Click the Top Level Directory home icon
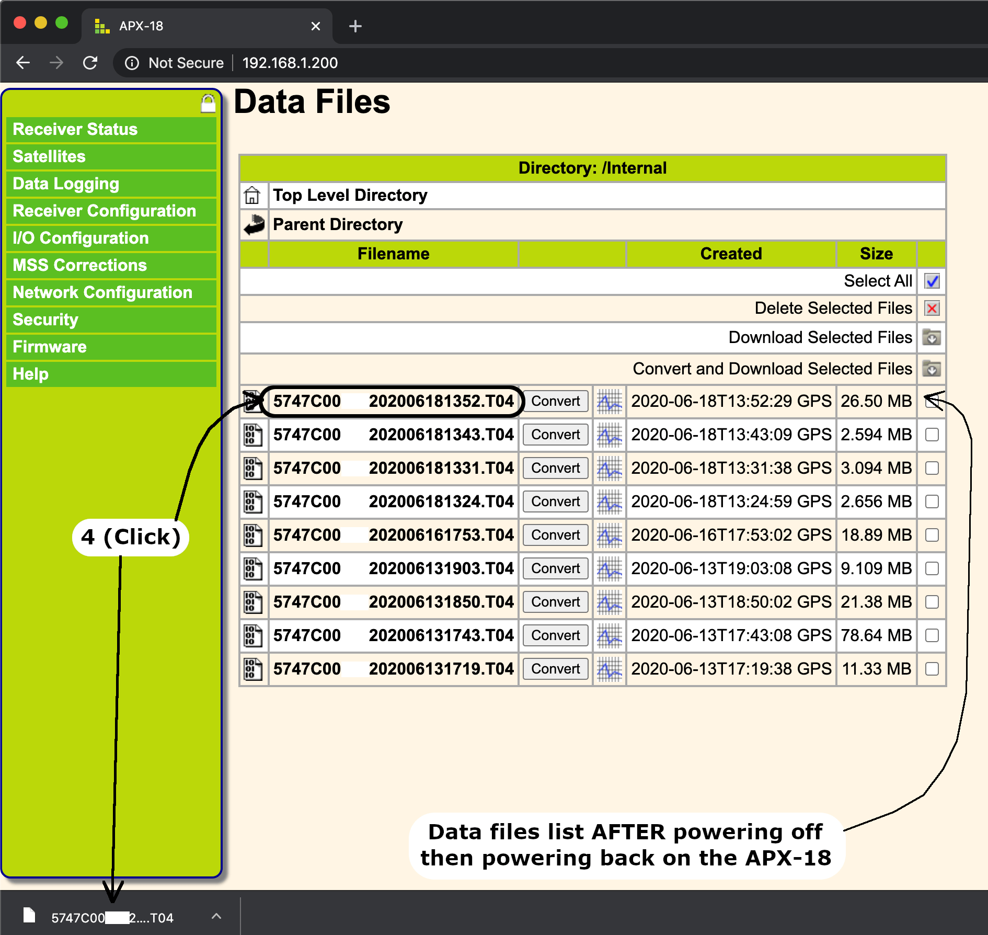Screen dimensions: 988x935 pos(252,196)
